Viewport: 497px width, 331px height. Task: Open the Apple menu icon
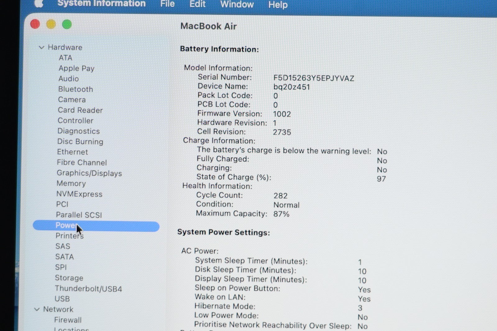click(39, 3)
